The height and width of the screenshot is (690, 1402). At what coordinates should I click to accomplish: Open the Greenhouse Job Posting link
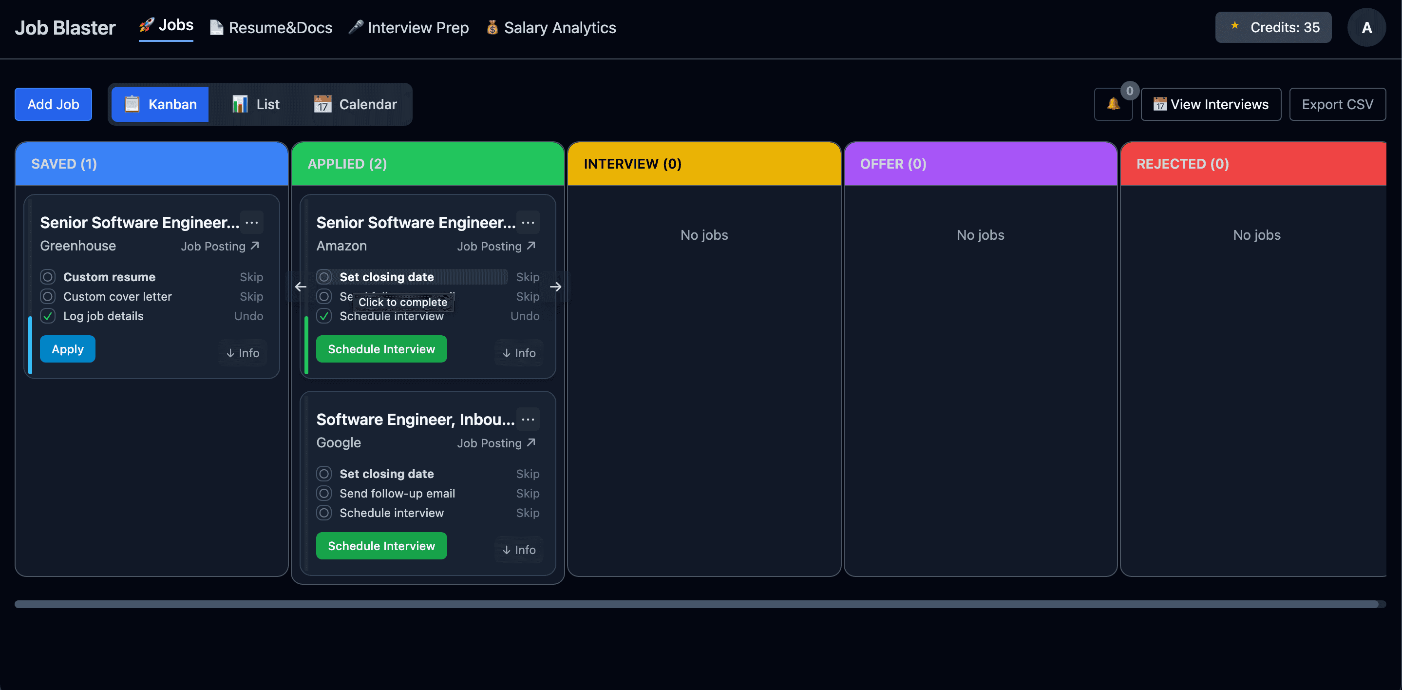[x=220, y=246]
